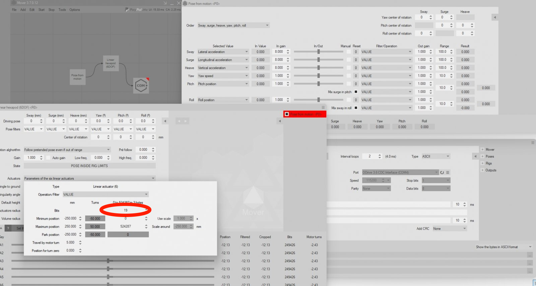Click the Pose from motion window icon

[x=185, y=4]
